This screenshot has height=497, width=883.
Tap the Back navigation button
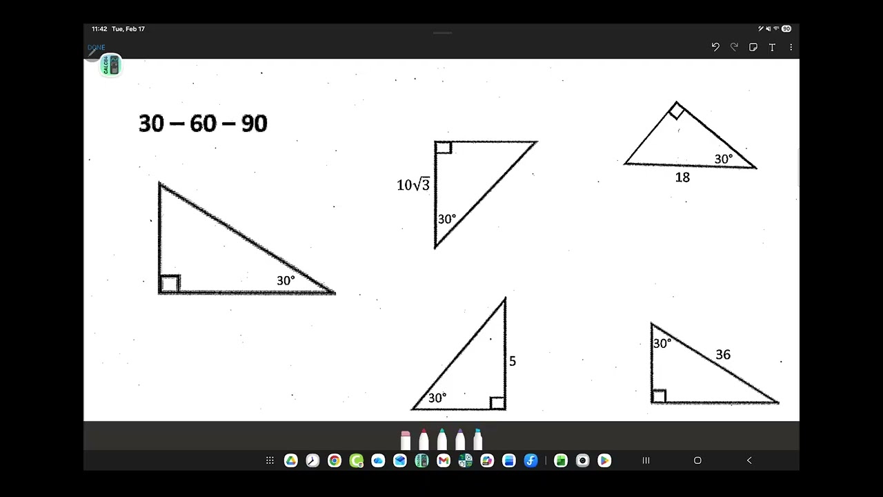tap(749, 460)
